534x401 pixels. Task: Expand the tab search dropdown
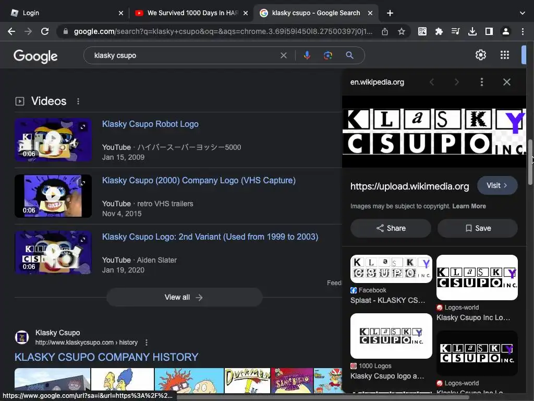pyautogui.click(x=523, y=13)
